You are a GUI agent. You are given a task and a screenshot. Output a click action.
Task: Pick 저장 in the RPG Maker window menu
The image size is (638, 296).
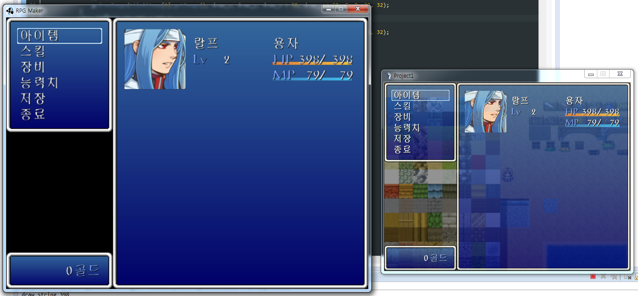[33, 98]
